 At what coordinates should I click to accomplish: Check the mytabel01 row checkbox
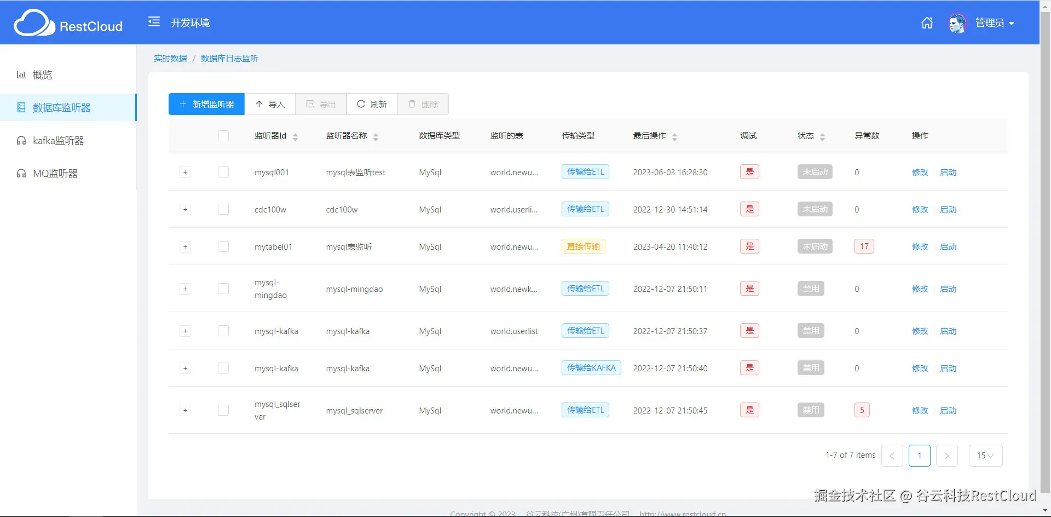point(223,246)
